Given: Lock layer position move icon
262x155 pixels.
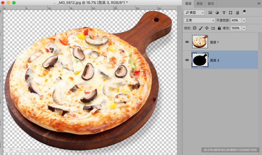Looking at the screenshot, I should point(207,28).
